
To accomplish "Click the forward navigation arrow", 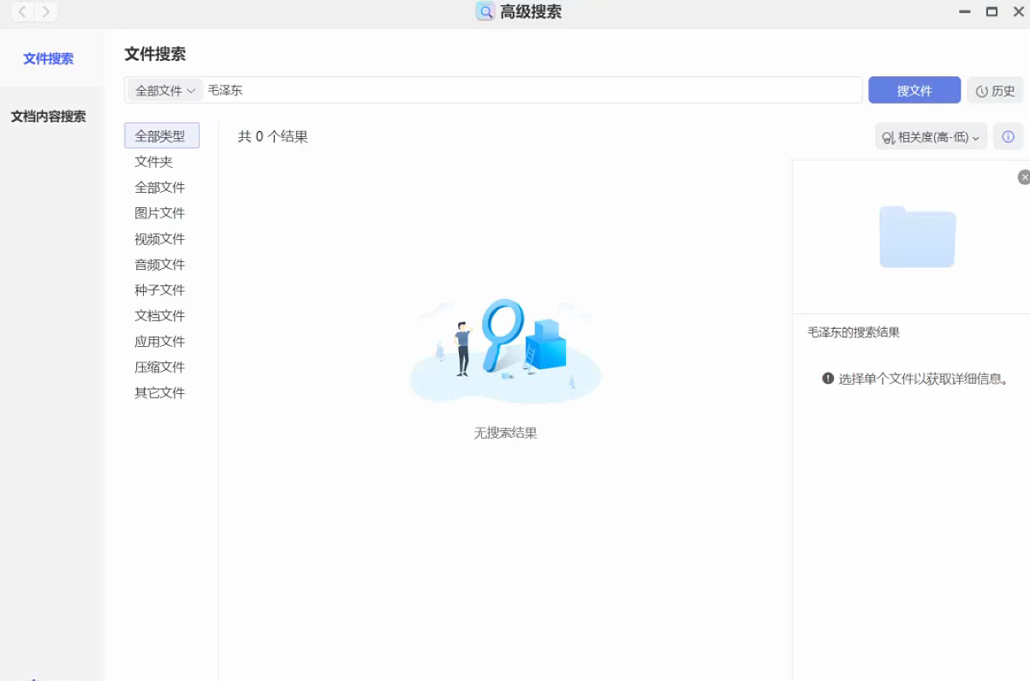I will pyautogui.click(x=46, y=12).
